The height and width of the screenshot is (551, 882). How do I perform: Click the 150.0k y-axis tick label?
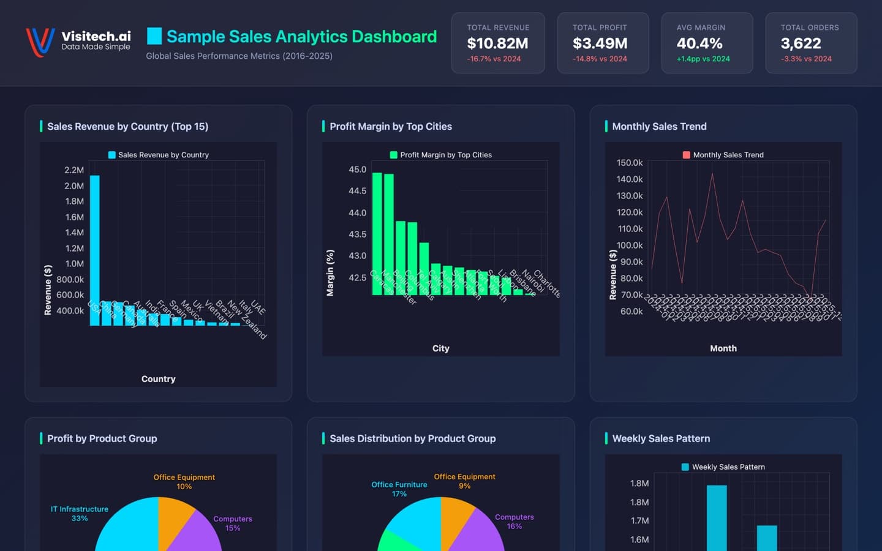pos(630,163)
